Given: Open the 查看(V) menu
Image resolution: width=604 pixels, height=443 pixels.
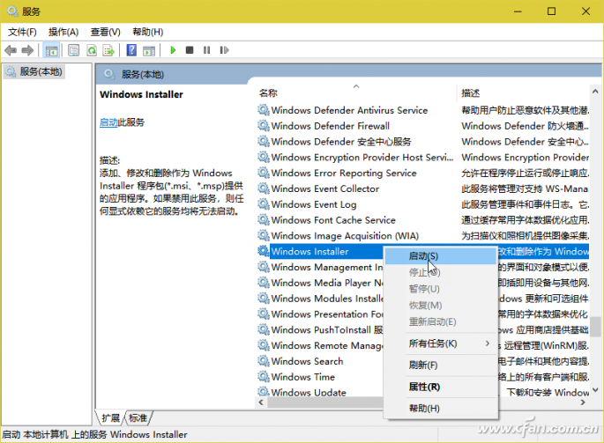Looking at the screenshot, I should 105,32.
